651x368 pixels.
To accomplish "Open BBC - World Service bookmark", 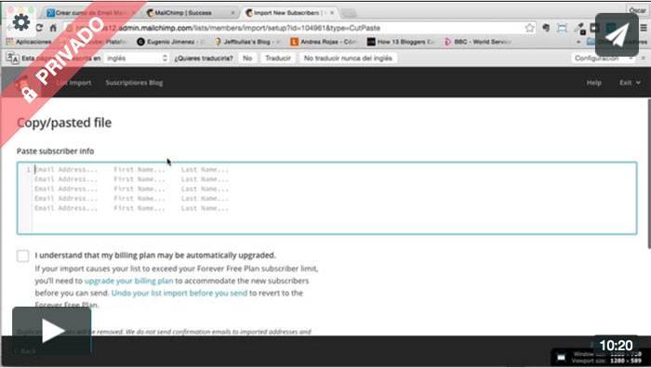I will 478,42.
